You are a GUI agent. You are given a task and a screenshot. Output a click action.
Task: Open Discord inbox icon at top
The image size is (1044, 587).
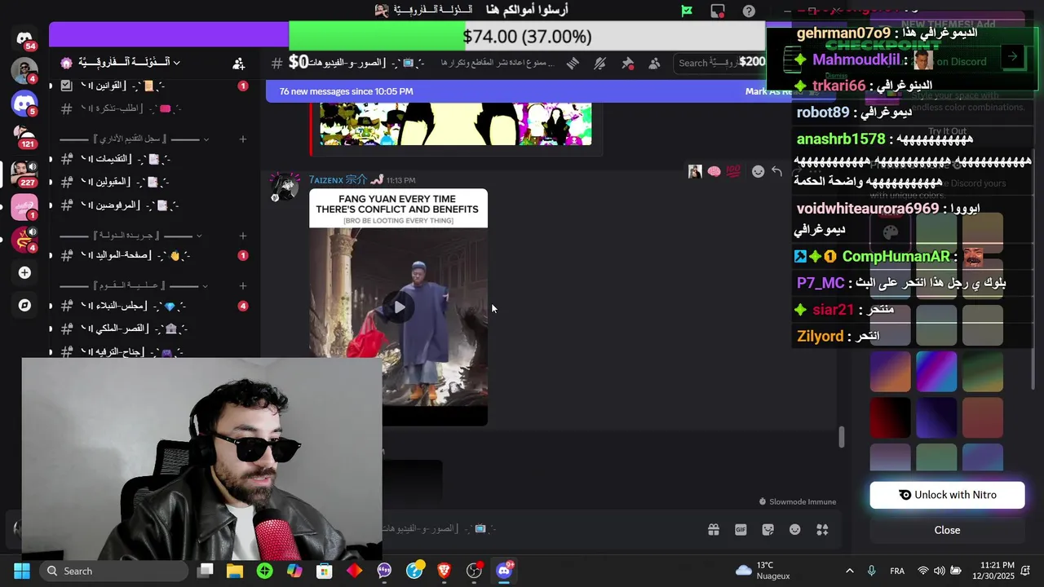pos(718,11)
